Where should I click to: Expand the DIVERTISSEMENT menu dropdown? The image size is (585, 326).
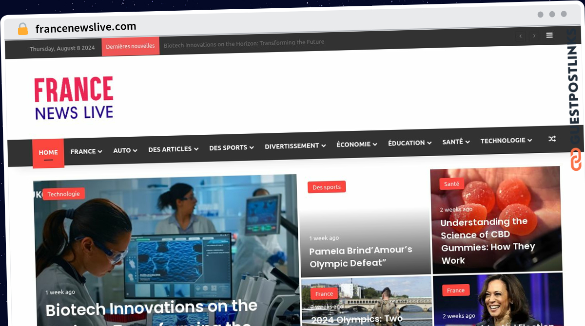295,145
